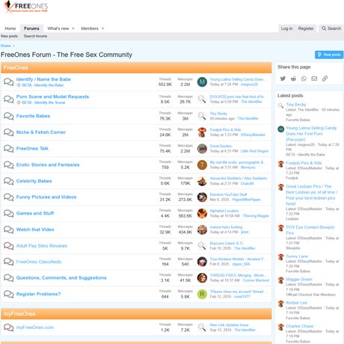Screen dimensions: 344x344
Task: Expand Members dropdown arrow
Action: [102, 28]
